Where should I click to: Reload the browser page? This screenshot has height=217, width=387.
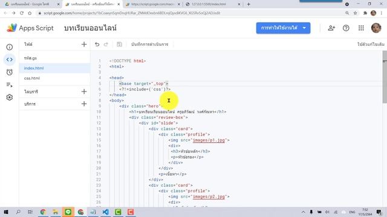coord(22,13)
